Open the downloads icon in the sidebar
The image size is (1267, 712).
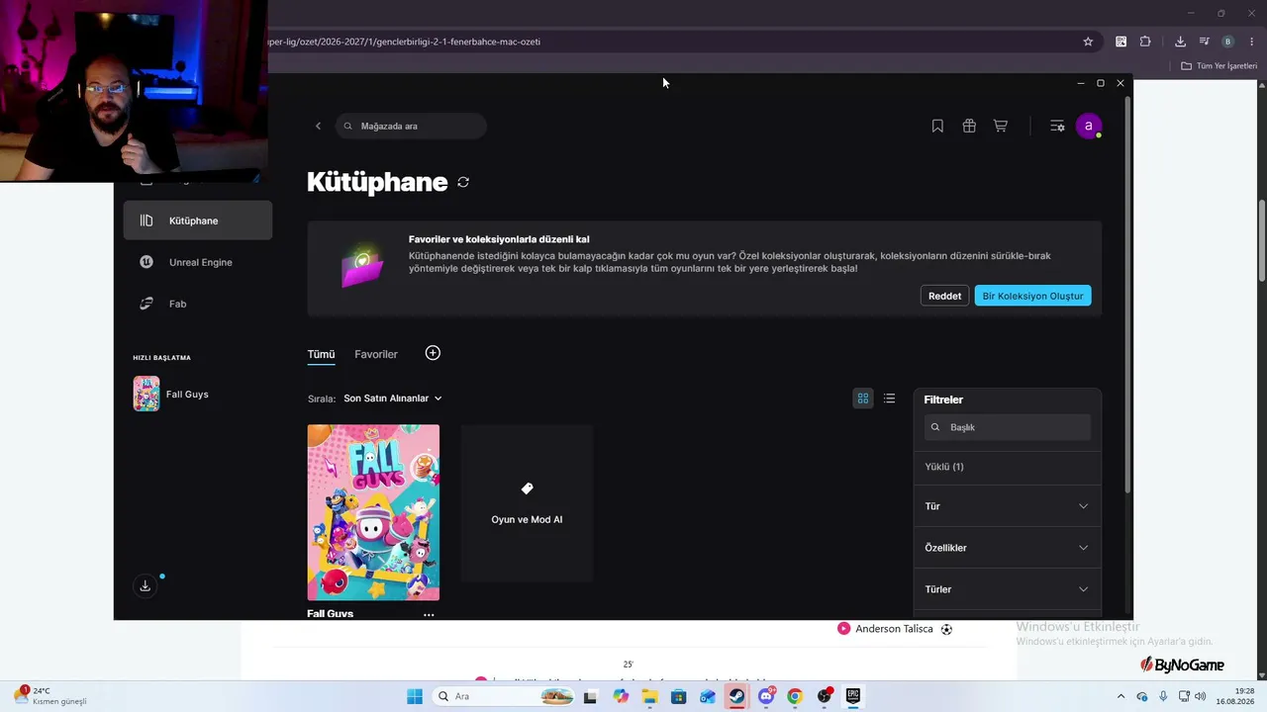pyautogui.click(x=145, y=585)
